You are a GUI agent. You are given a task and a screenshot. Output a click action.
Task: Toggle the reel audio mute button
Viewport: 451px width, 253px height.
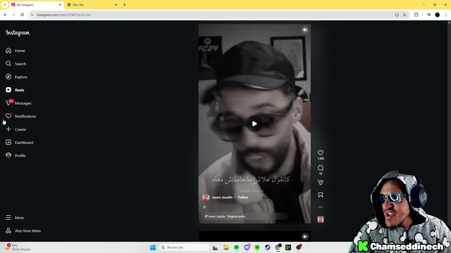(305, 30)
